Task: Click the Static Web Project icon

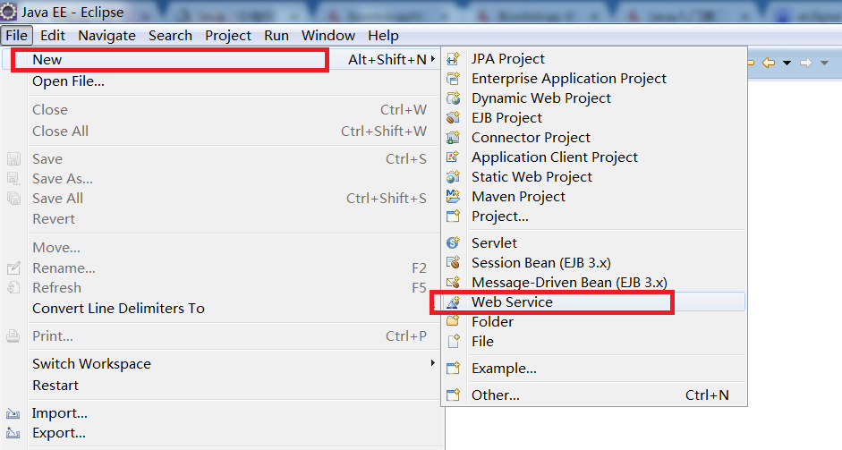Action: (x=454, y=176)
